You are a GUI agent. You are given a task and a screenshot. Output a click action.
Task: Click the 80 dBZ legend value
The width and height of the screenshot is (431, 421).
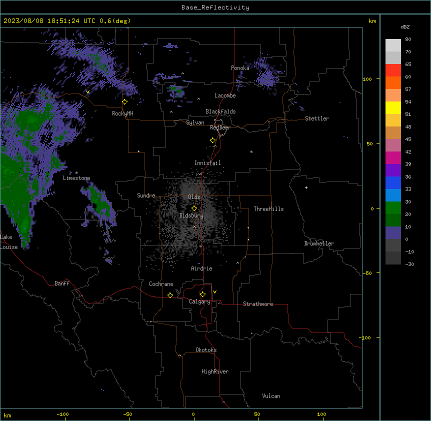click(408, 39)
